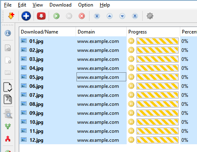Sort by Percent column header
Screen dimensions: 197x152
[x=188, y=32]
